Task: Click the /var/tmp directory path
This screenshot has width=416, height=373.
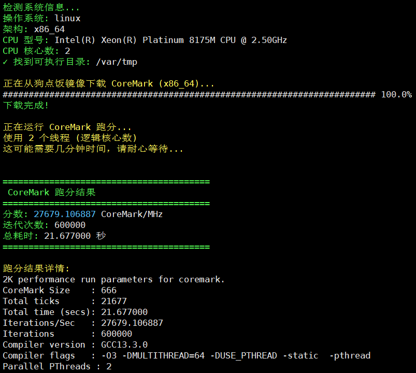Action: click(x=117, y=62)
